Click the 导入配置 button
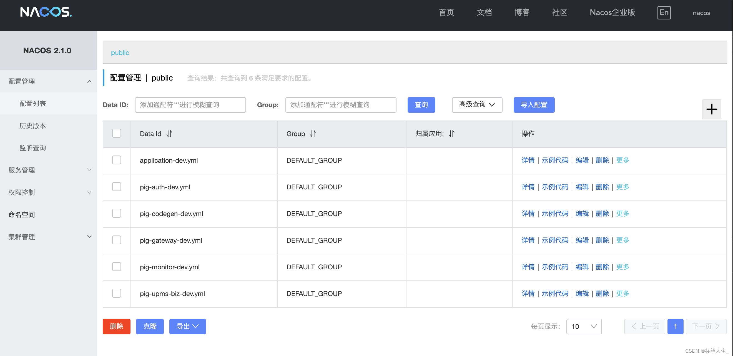The image size is (733, 356). point(534,105)
